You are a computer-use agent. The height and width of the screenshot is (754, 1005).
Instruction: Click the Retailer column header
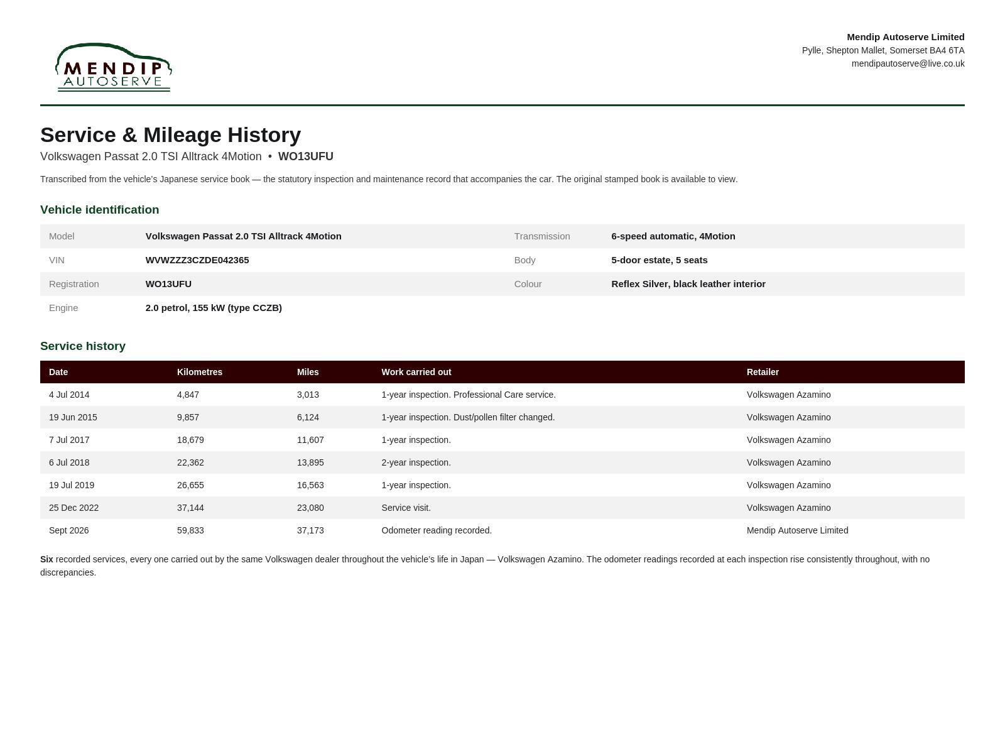click(x=763, y=372)
